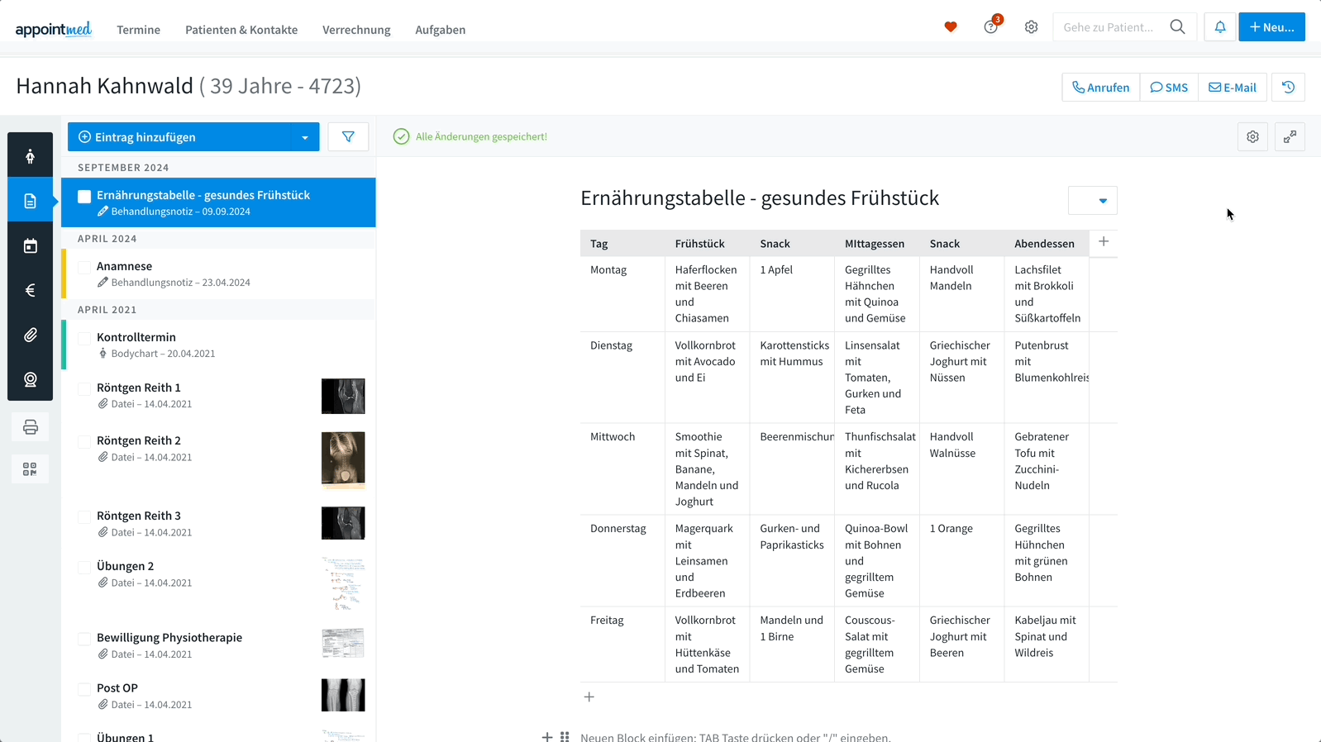Check the Anamnese entry checkbox
This screenshot has width=1321, height=742.
[x=84, y=268]
